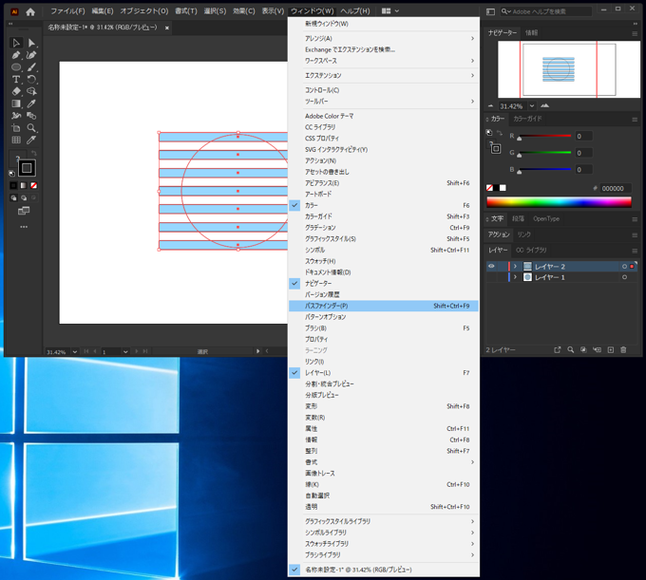Select the Direct Selection tool

pyautogui.click(x=31, y=43)
